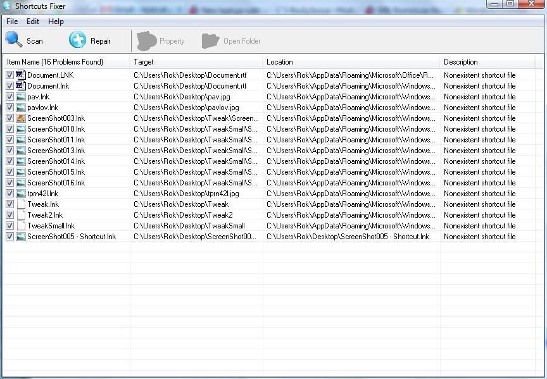
Task: Minimize the Shortcuts Fixer window
Action: [494, 4]
